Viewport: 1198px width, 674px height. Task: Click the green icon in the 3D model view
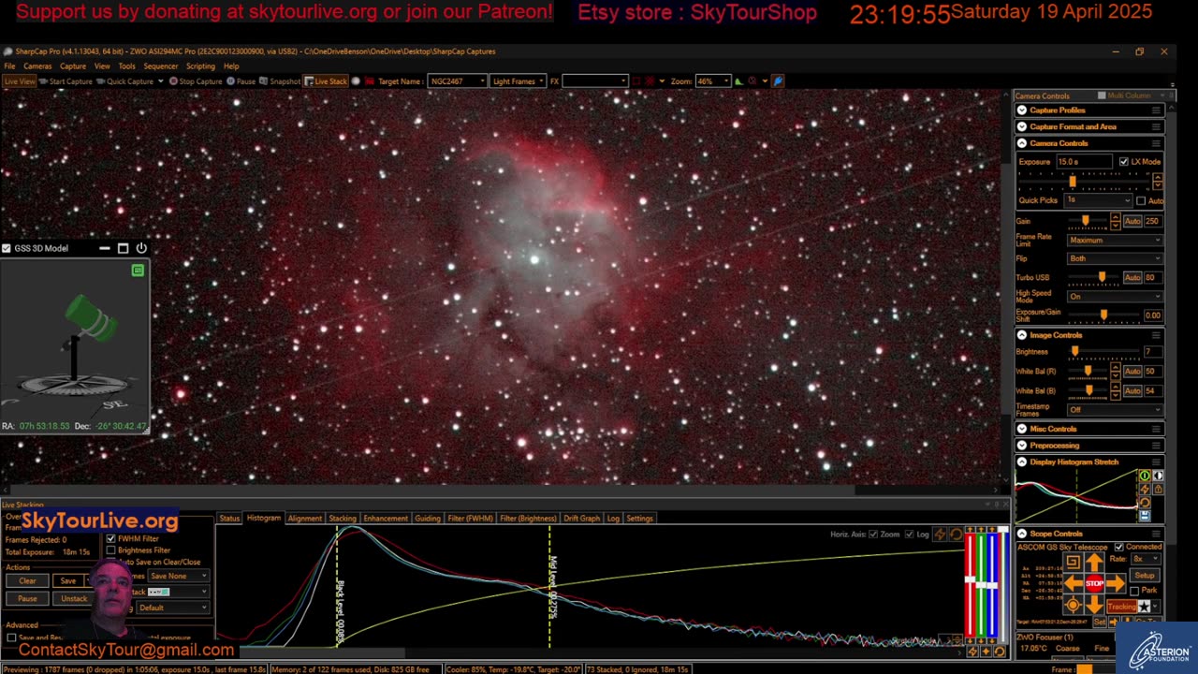[138, 271]
